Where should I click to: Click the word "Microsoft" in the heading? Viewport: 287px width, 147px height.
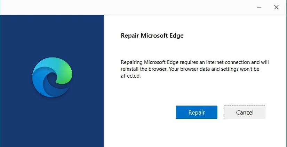point(154,36)
